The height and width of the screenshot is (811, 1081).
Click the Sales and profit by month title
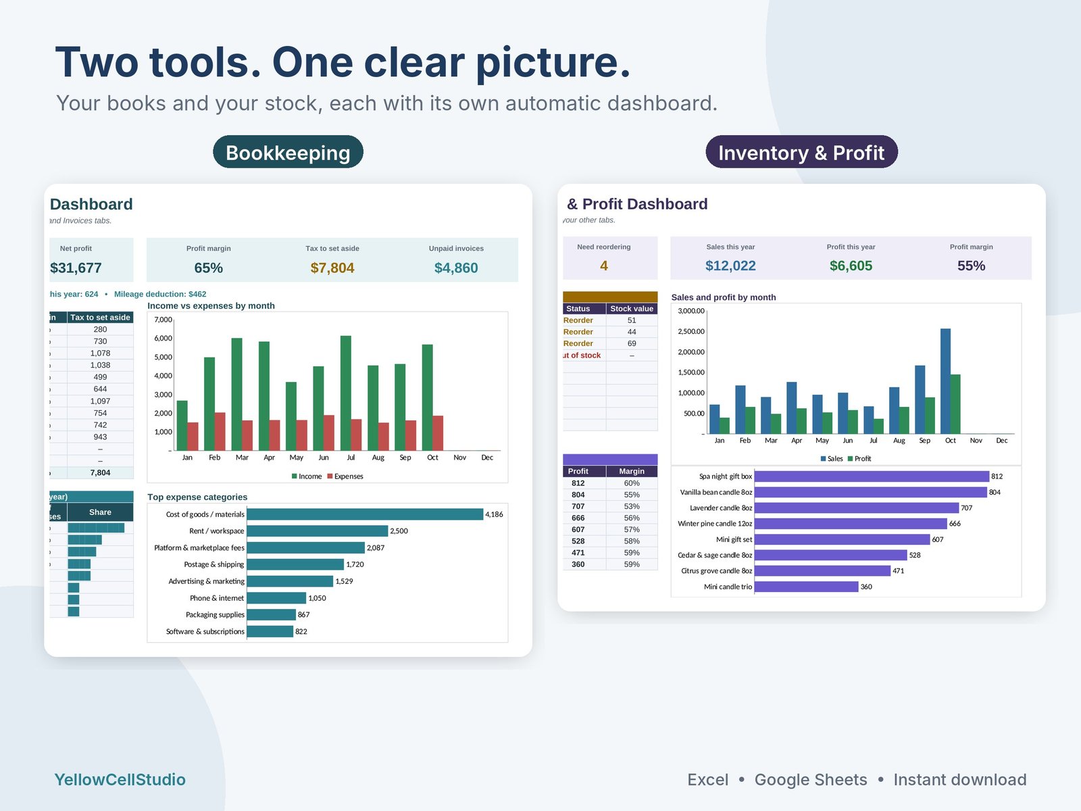[724, 297]
